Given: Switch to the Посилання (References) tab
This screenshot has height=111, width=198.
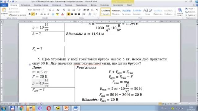Looking at the screenshot, I should click(57, 5).
